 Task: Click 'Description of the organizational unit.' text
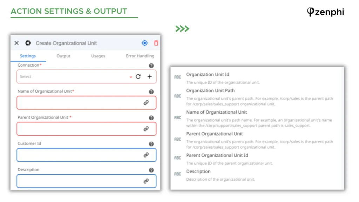click(221, 179)
